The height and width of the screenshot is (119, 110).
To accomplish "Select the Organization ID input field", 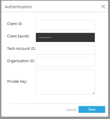I will (65, 62).
